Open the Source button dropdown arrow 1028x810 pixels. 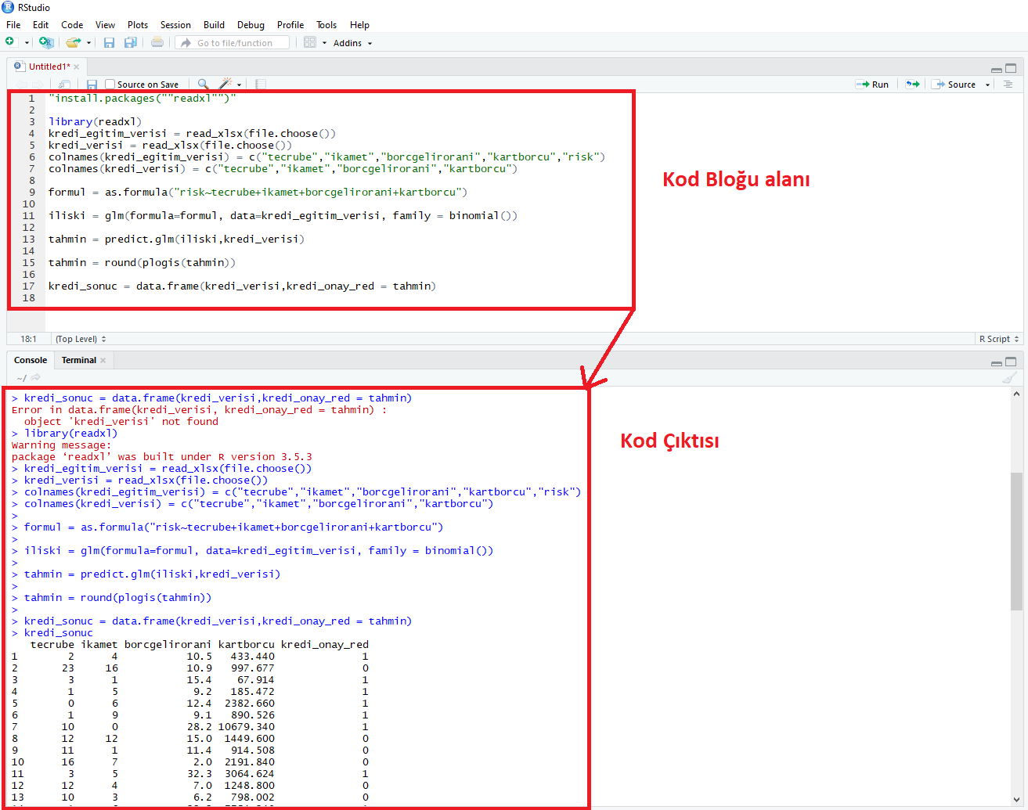click(x=987, y=85)
